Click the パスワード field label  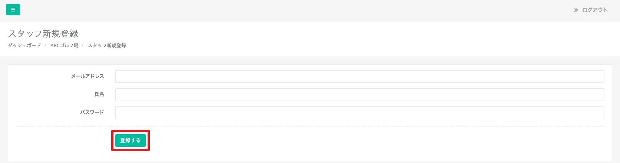click(x=92, y=112)
